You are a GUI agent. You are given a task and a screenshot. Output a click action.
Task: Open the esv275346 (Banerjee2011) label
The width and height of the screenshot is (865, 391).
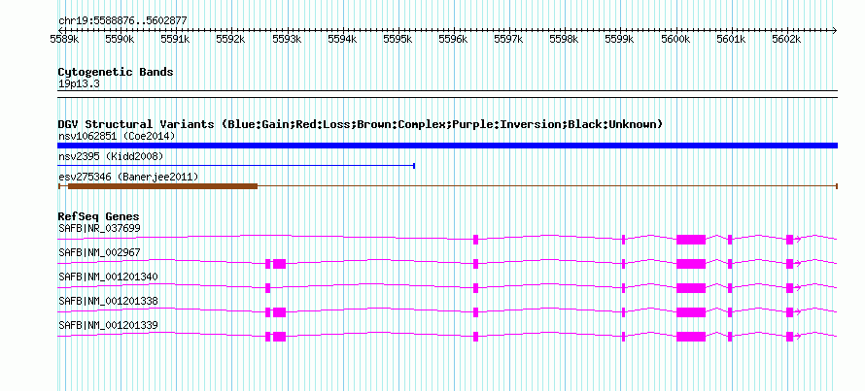pos(128,177)
